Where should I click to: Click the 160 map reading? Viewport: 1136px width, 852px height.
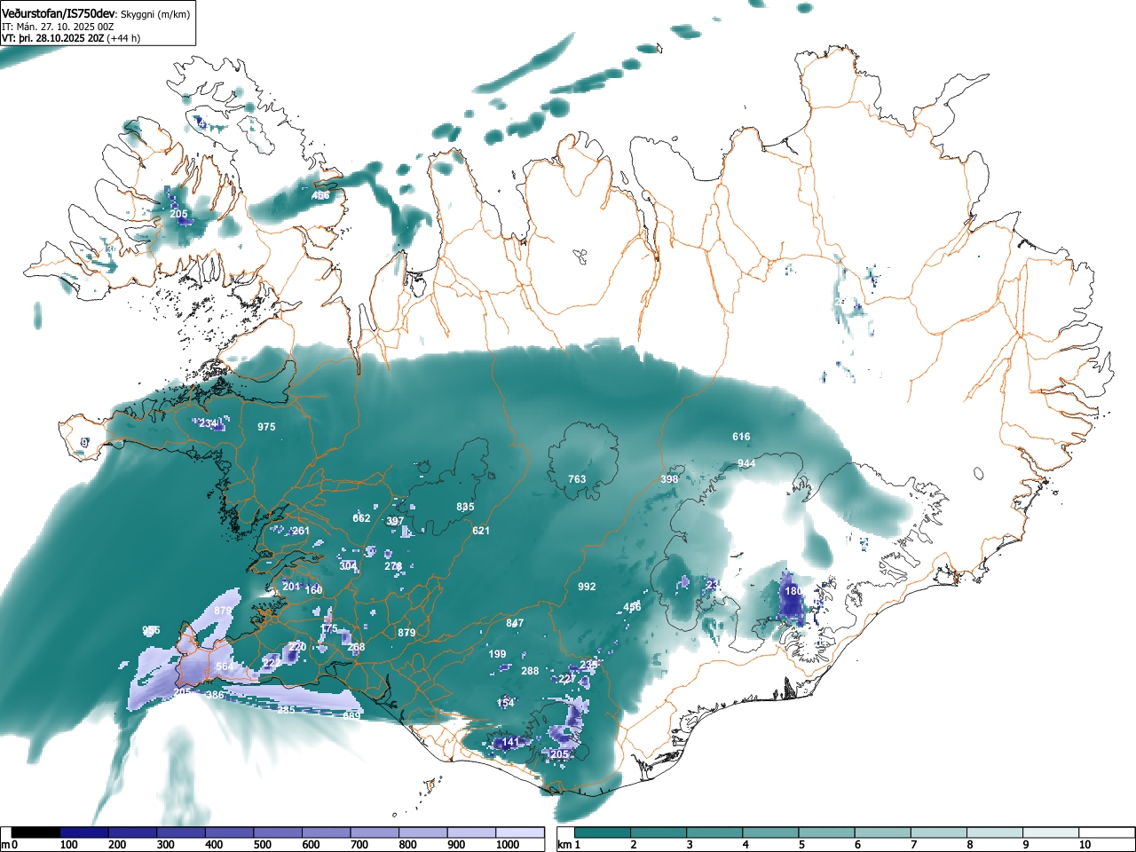pyautogui.click(x=313, y=590)
